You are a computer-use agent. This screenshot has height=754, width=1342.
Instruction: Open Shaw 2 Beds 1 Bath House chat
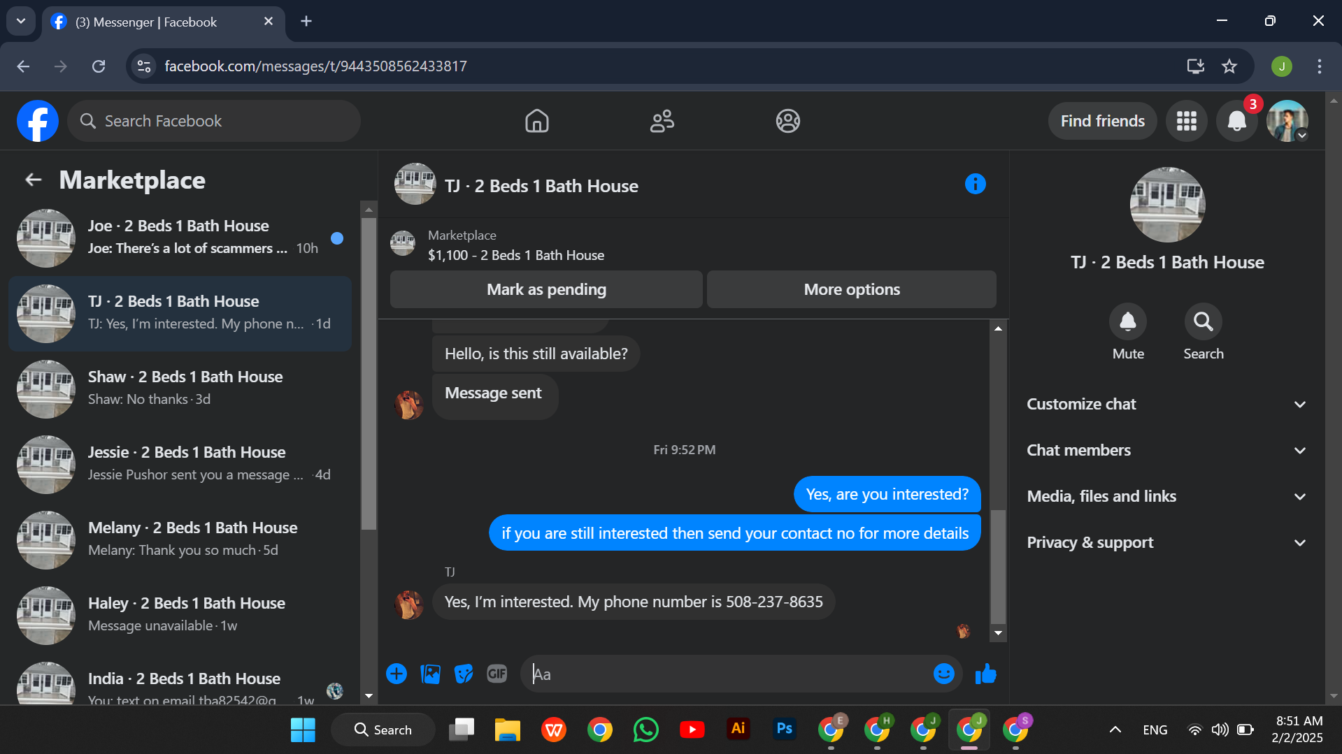[180, 389]
